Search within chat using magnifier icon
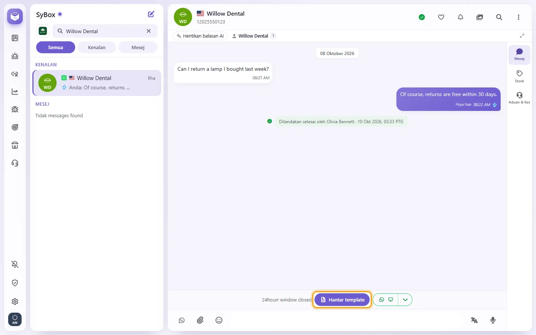Viewport: 536px width, 335px height. coord(499,17)
